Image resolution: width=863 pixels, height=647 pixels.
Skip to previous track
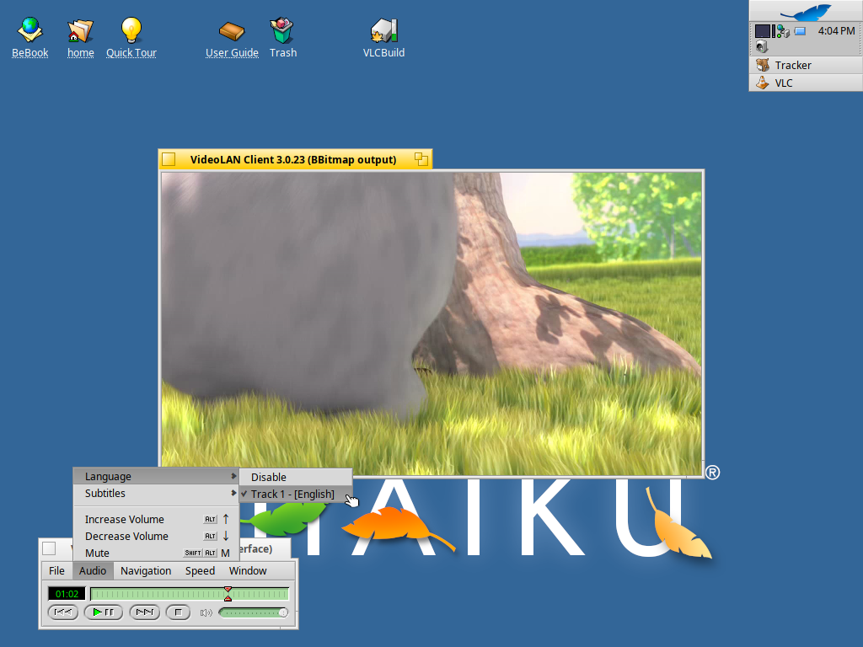pyautogui.click(x=62, y=612)
